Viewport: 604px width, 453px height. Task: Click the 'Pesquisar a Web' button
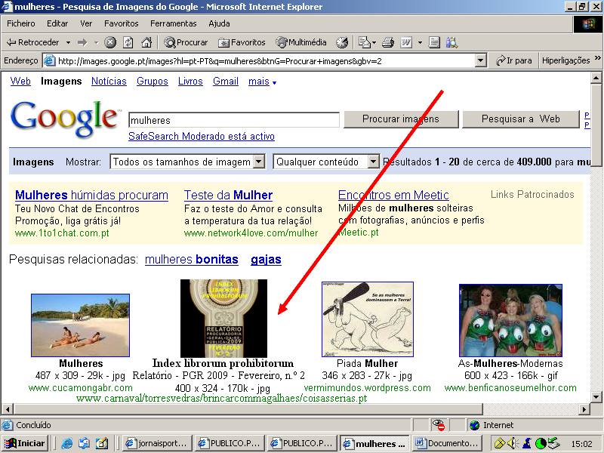[x=520, y=119]
